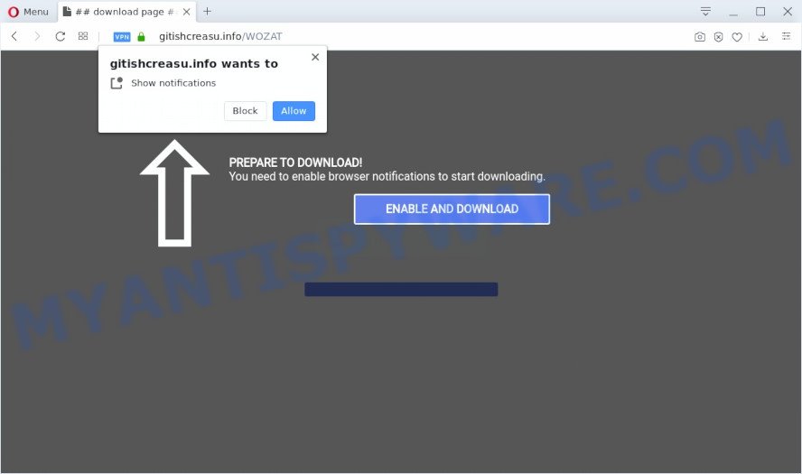The image size is (802, 474).
Task: Toggle the VPN badge
Action: (x=122, y=37)
